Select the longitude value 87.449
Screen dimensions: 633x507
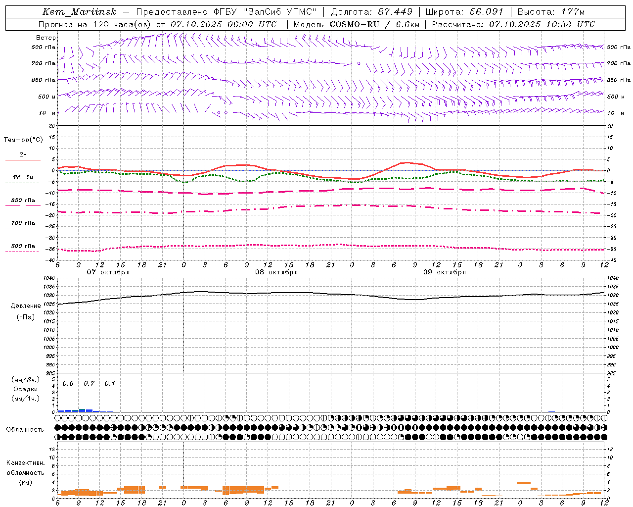click(396, 12)
